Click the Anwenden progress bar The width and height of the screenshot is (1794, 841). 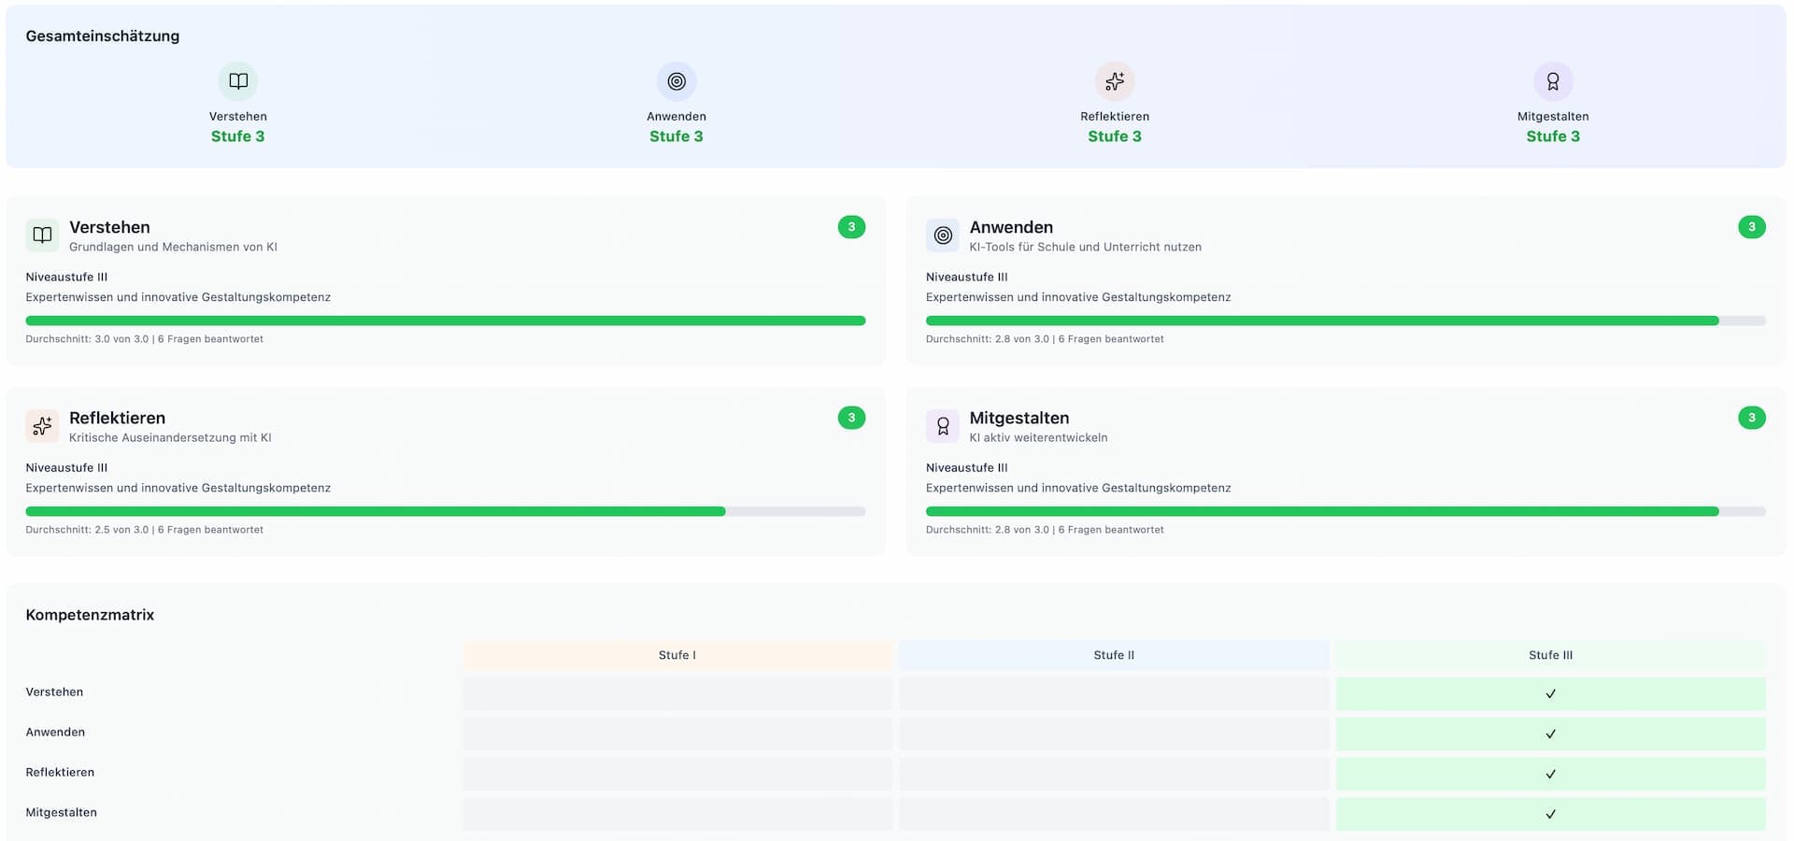[x=1345, y=321]
